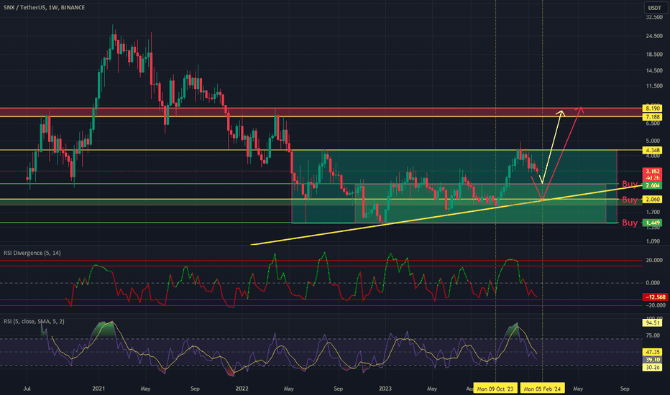The image size is (670, 395).
Task: Select the green 1.449 price label
Action: pos(653,223)
